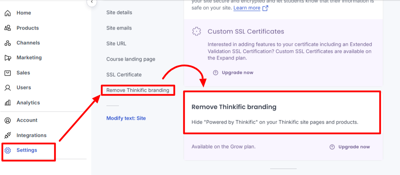Collapse the sidebar with chevron button
The image size is (400, 175).
click(x=91, y=2)
